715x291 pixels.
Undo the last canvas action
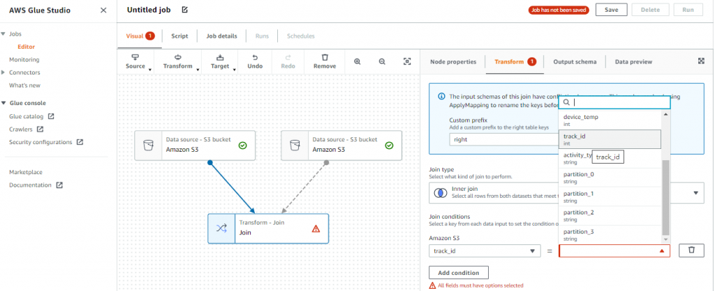(x=255, y=61)
